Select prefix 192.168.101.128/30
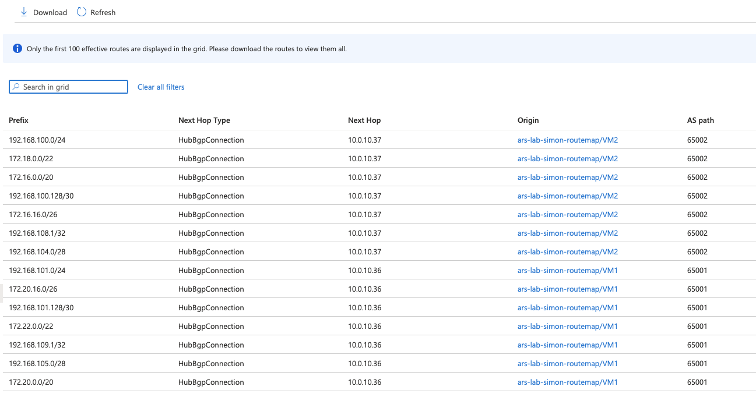 coord(41,307)
